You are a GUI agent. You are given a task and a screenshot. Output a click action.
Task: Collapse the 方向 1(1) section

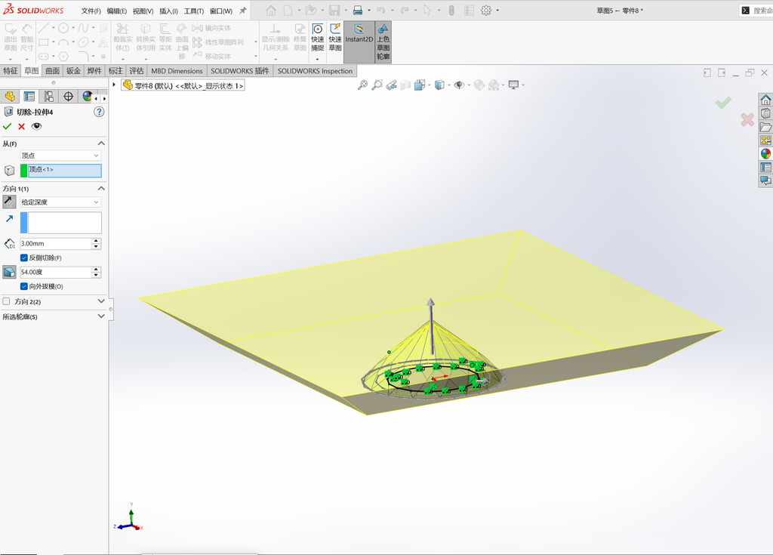tap(101, 189)
